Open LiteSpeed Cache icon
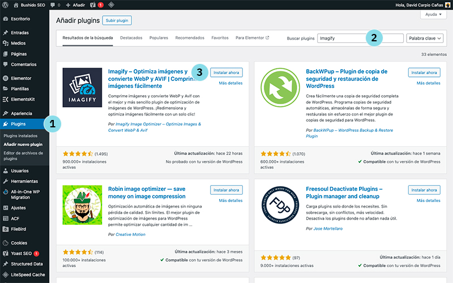This screenshot has width=453, height=283. tap(6, 275)
